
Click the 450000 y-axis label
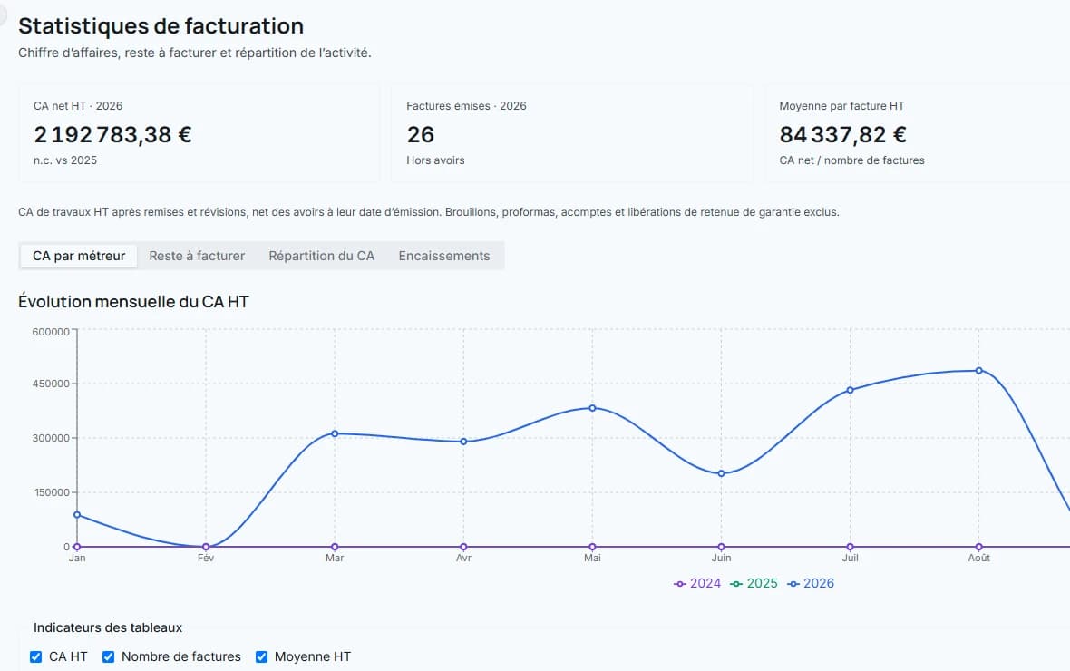tap(51, 384)
